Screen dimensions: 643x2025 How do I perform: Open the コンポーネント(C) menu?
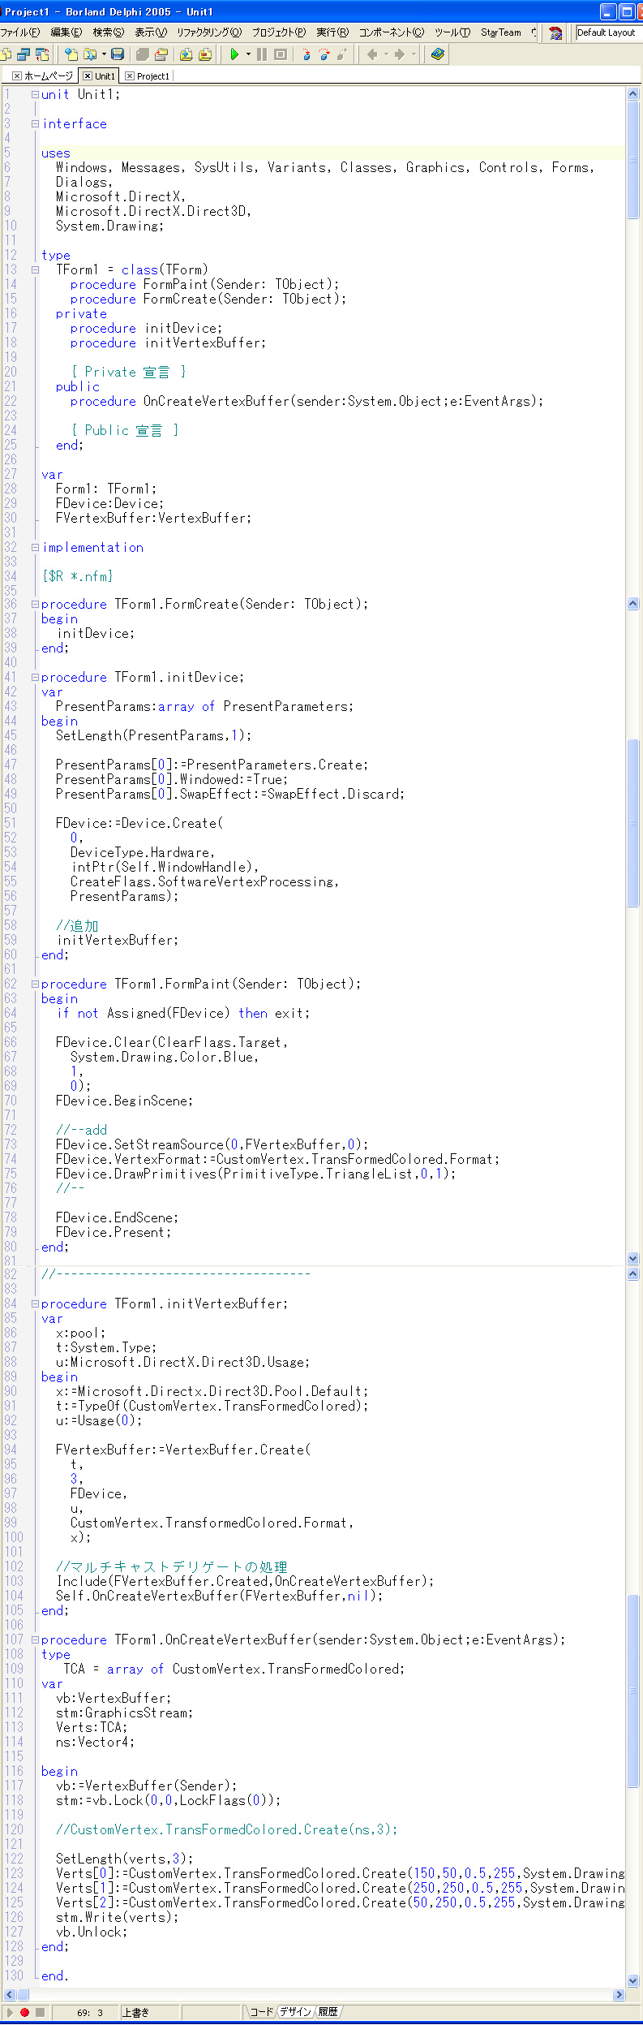[392, 32]
